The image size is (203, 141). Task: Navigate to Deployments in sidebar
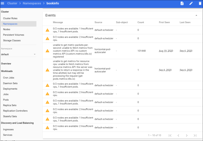click(10, 89)
